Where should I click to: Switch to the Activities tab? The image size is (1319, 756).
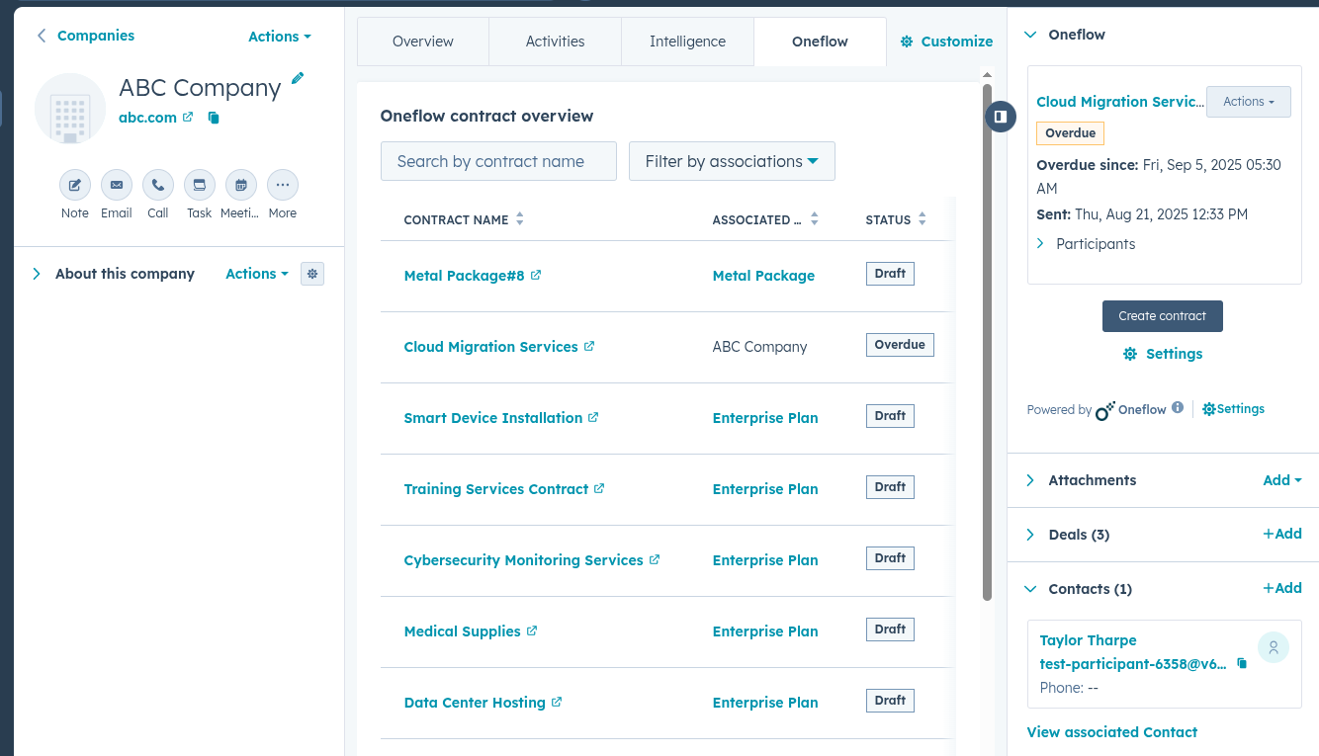coord(556,42)
